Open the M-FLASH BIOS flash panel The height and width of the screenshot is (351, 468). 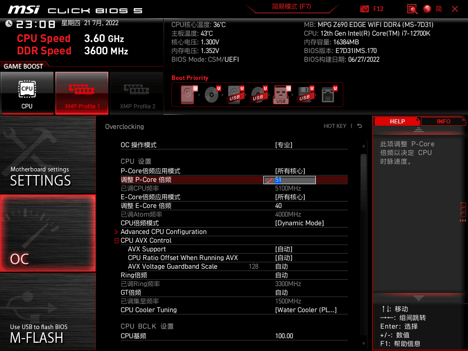[x=48, y=312]
